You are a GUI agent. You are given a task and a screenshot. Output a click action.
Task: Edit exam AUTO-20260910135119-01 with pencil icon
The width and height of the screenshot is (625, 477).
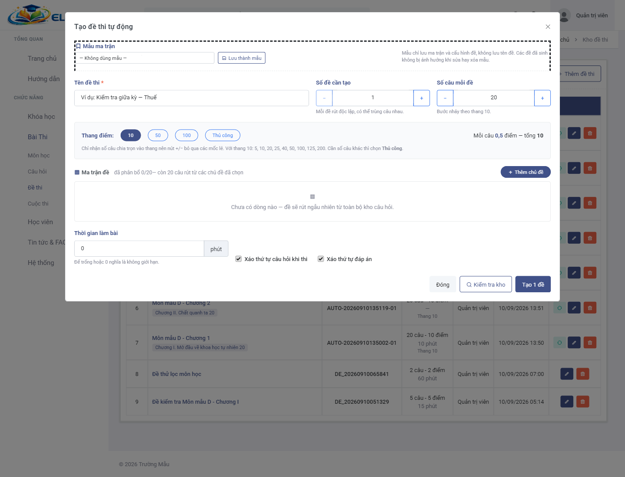click(574, 308)
